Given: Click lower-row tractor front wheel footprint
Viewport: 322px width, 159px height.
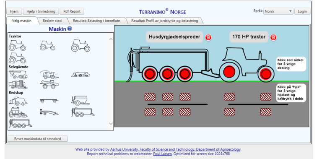Looking at the screenshot, I should click(x=266, y=112).
